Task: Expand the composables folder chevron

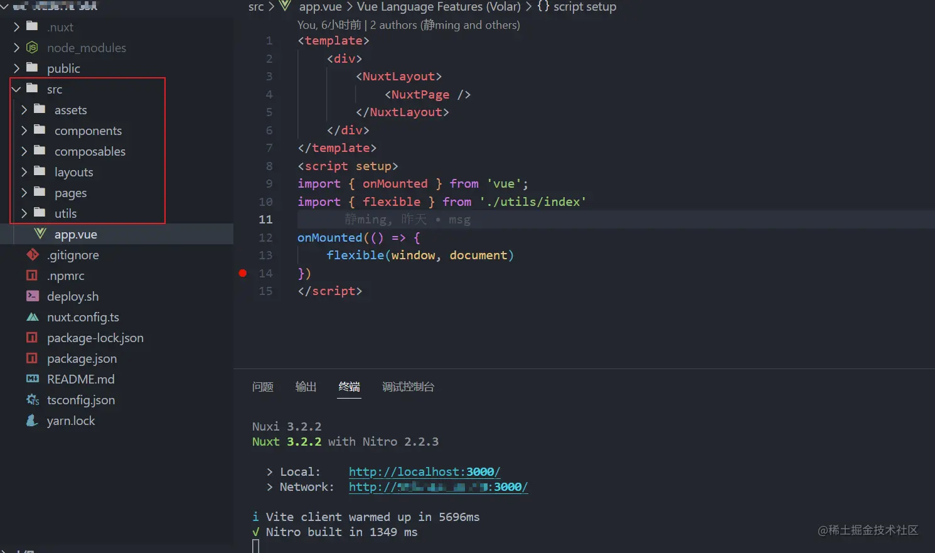Action: click(24, 151)
